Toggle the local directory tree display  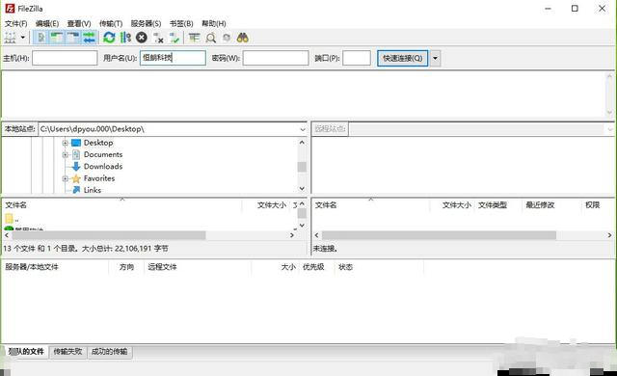pyautogui.click(x=57, y=38)
